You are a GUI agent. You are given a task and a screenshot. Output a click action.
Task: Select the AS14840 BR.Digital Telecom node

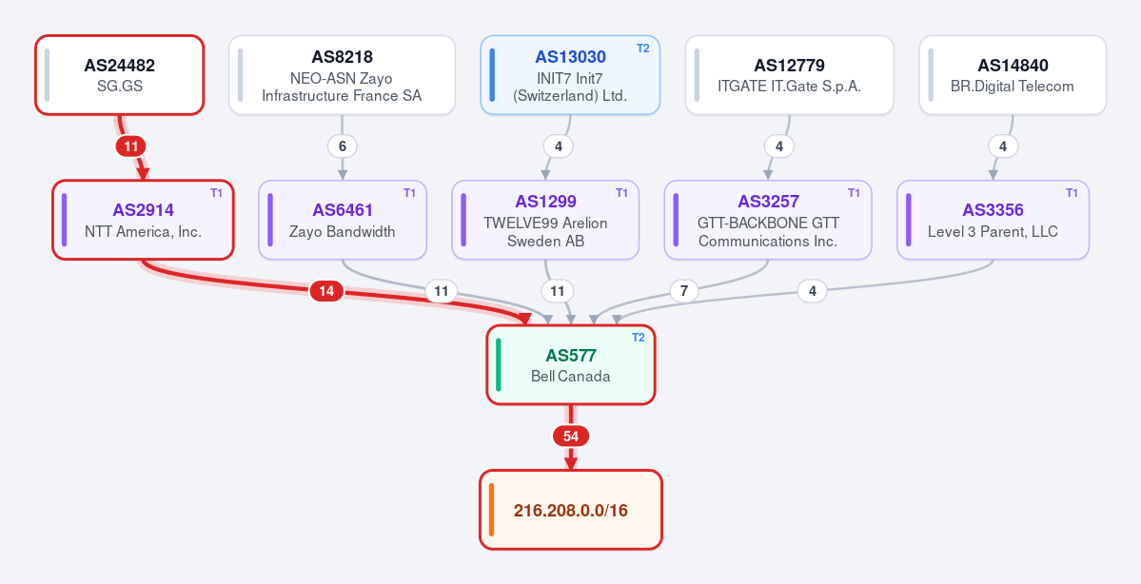point(1013,75)
